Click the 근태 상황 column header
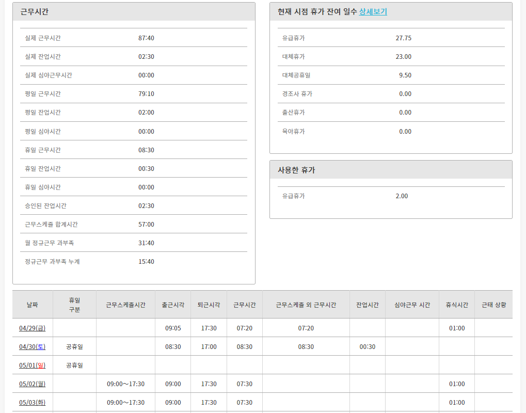 493,305
